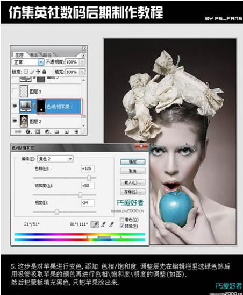Click the 载入(L)... load button

pyautogui.click(x=133, y=182)
